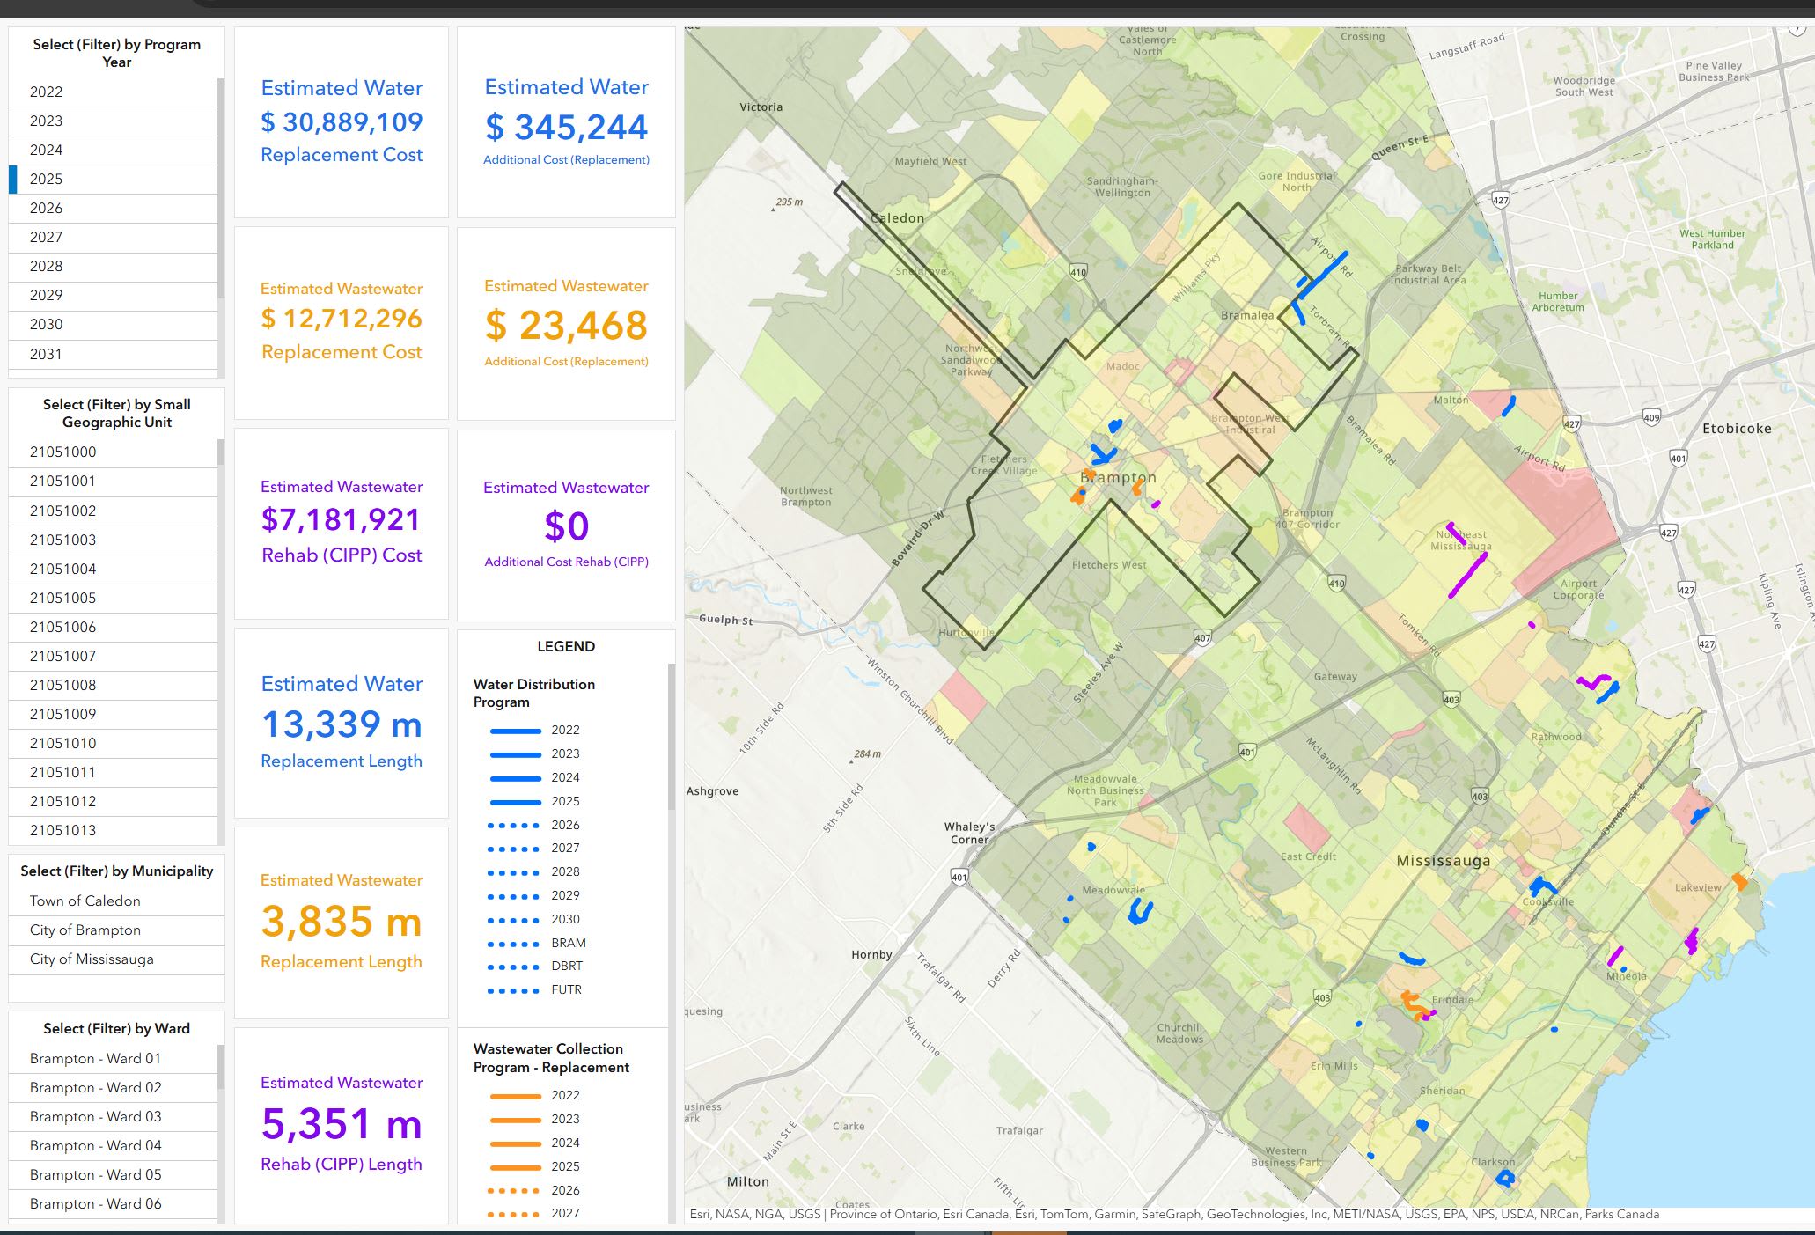Open the Esri map attribution text

[x=1174, y=1215]
